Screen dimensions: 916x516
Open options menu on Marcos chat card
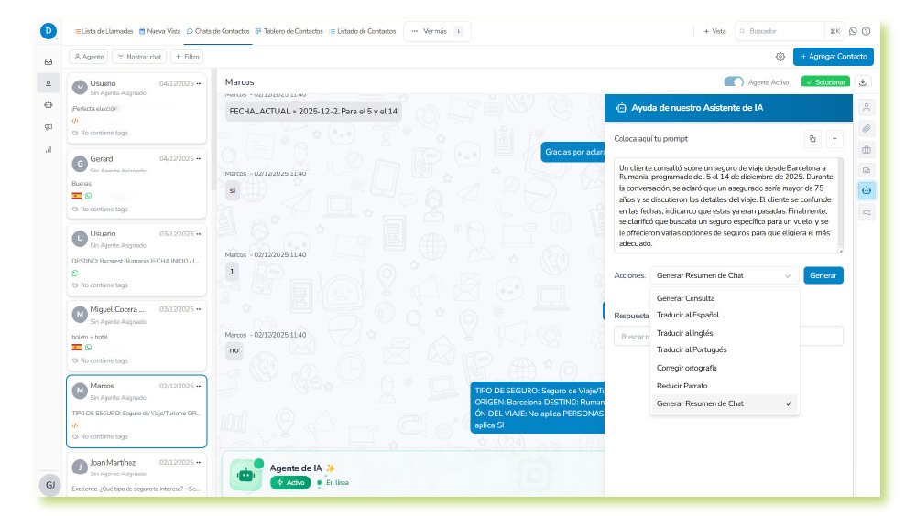click(199, 386)
